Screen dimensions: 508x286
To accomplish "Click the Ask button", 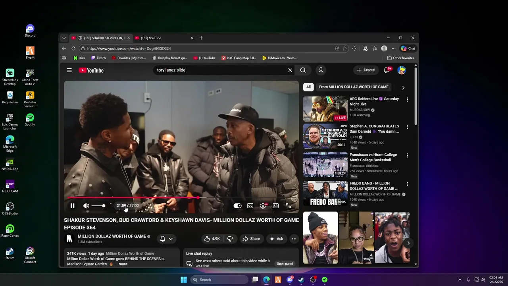I will [x=276, y=239].
